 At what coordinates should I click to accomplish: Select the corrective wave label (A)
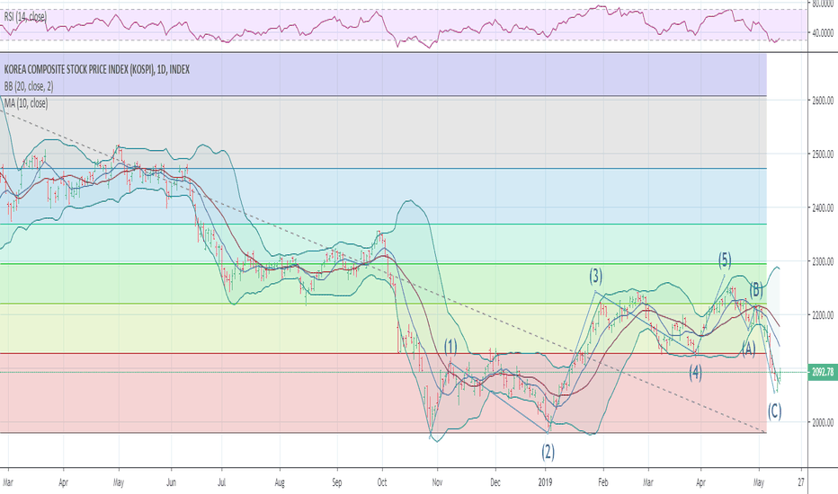748,348
